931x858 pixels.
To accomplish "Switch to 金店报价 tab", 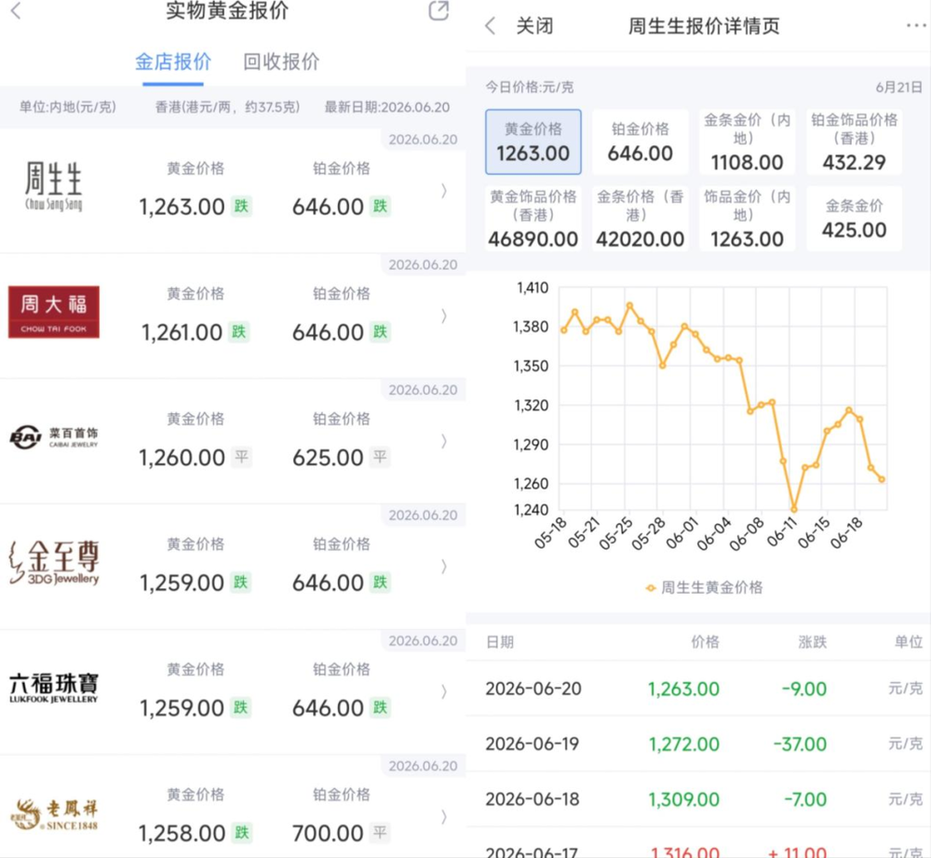I will [173, 61].
